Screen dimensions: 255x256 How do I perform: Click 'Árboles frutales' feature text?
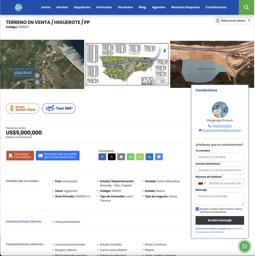(111, 244)
